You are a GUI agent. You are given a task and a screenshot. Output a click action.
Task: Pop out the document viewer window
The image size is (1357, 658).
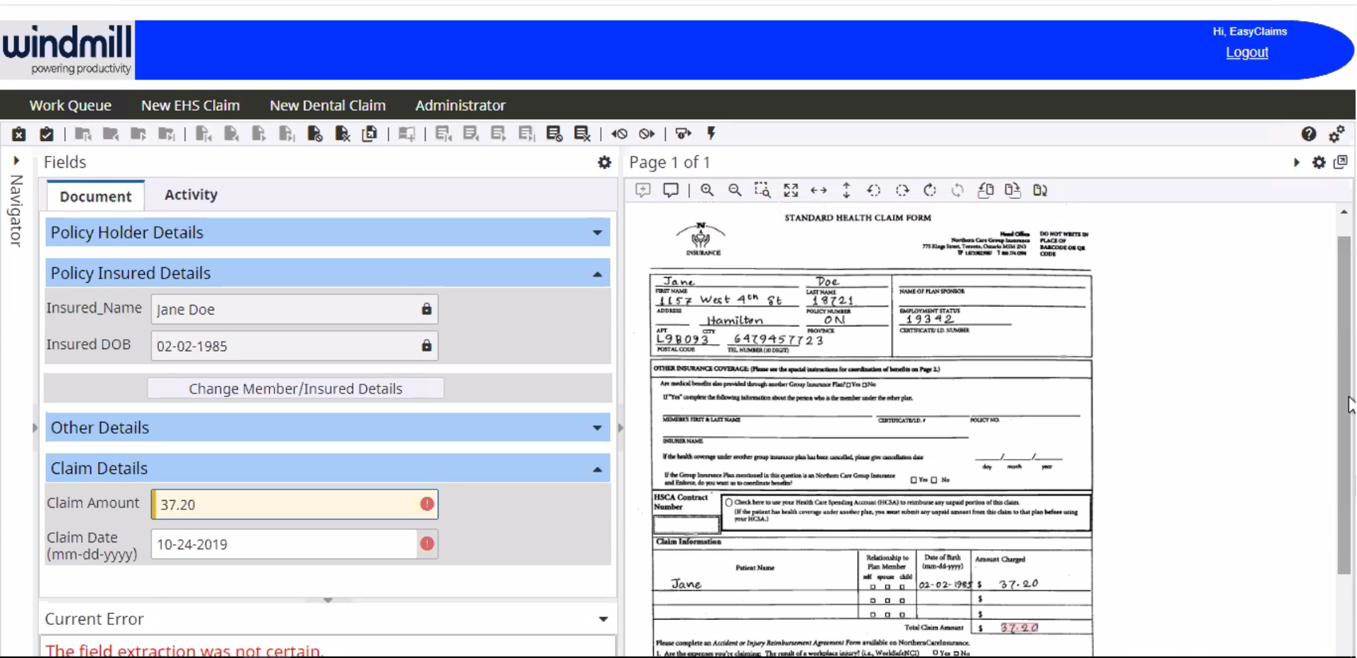[x=1341, y=162]
